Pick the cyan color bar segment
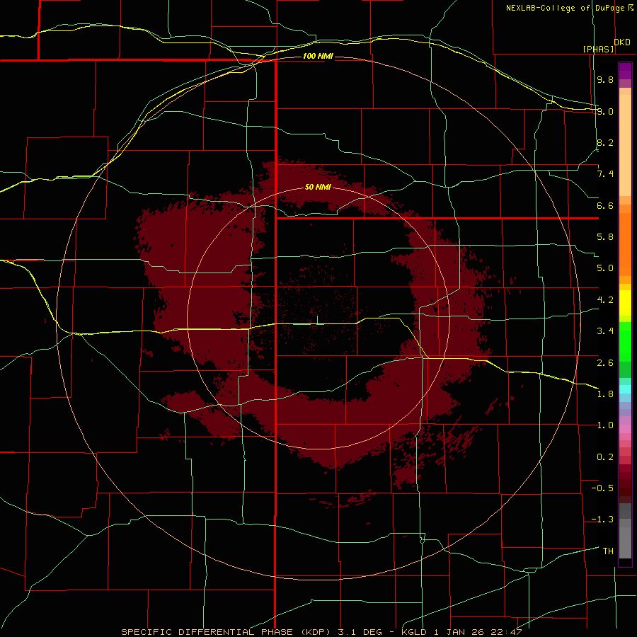The width and height of the screenshot is (637, 637). click(x=625, y=389)
